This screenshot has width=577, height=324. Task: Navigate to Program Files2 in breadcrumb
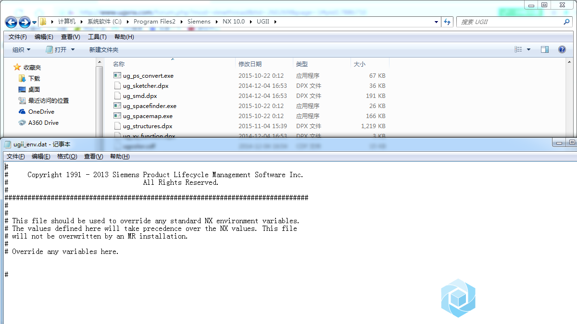(x=154, y=22)
